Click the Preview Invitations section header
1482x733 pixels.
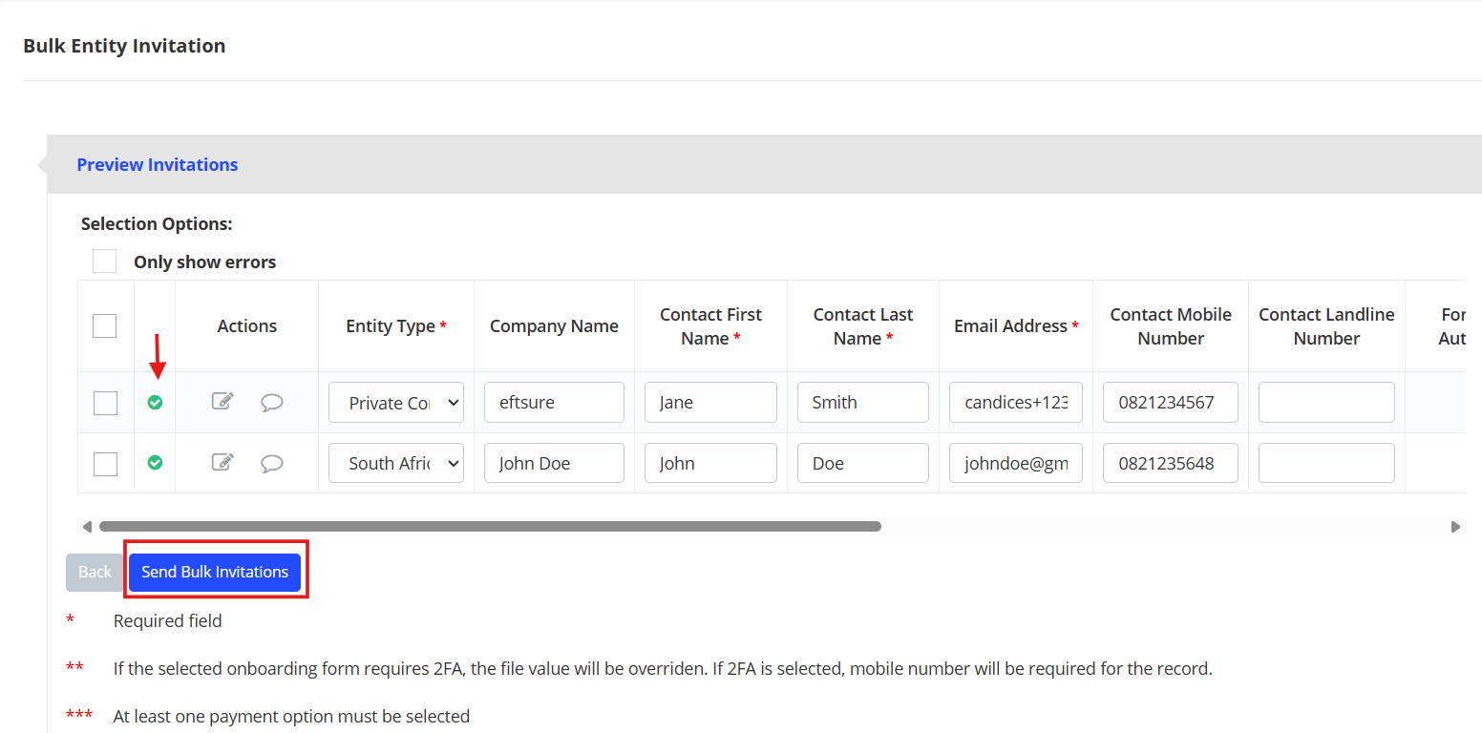point(158,164)
